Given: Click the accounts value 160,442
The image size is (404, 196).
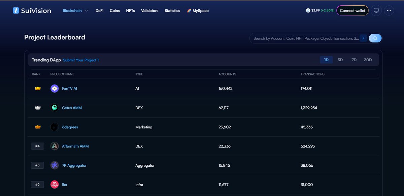Looking at the screenshot, I should (x=226, y=89).
